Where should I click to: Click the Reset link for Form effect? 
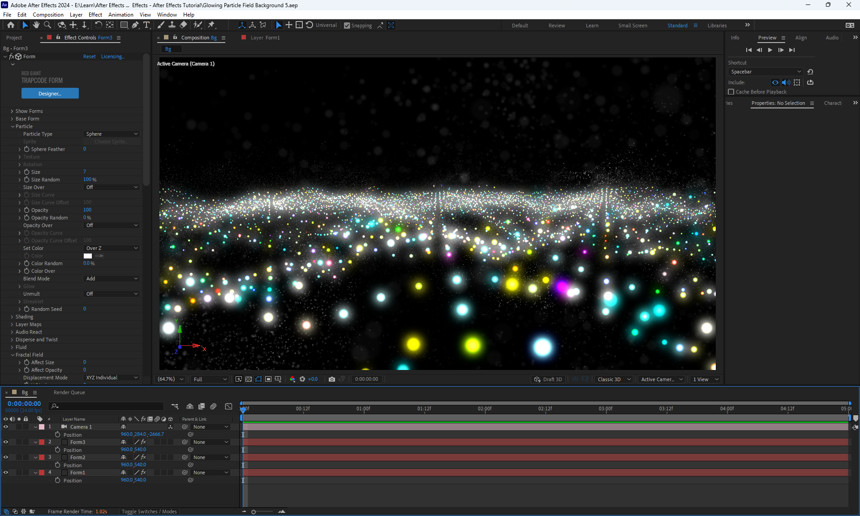89,56
